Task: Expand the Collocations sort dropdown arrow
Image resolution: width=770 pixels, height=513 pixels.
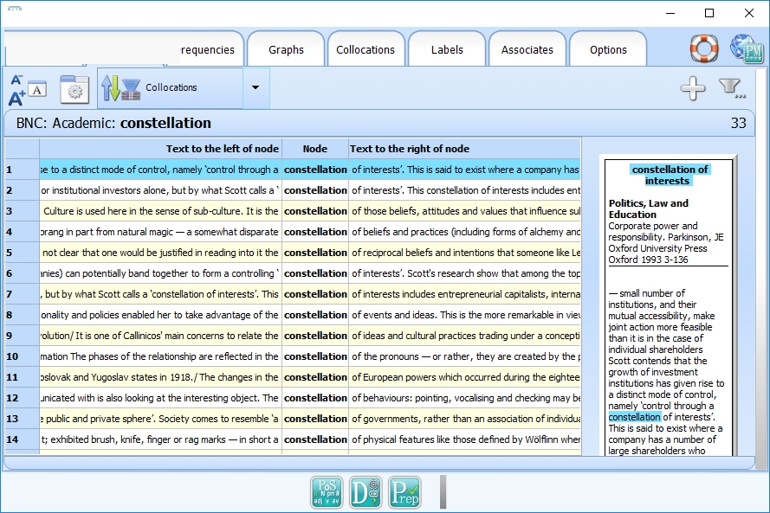Action: pyautogui.click(x=255, y=88)
